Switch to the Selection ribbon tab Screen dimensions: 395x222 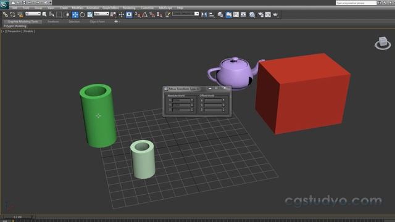pos(74,22)
